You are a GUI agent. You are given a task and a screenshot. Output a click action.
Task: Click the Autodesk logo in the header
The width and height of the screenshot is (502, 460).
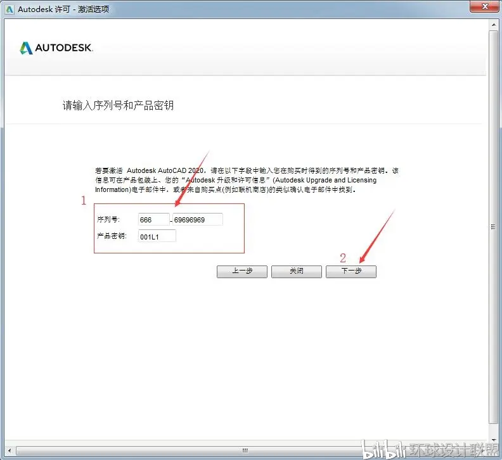click(56, 48)
